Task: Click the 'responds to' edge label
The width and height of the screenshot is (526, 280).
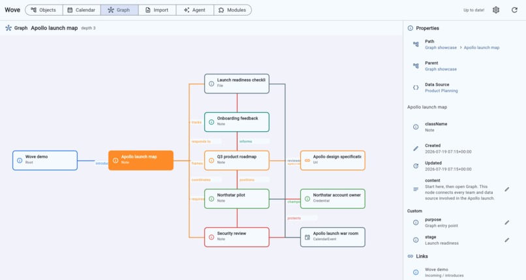Action: (201, 142)
